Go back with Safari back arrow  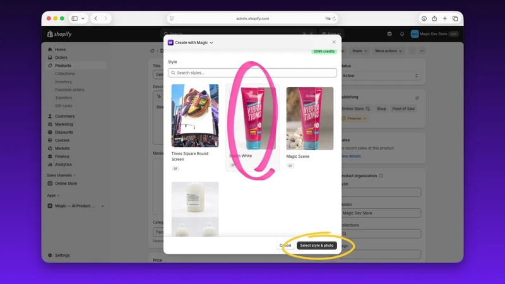pos(96,18)
